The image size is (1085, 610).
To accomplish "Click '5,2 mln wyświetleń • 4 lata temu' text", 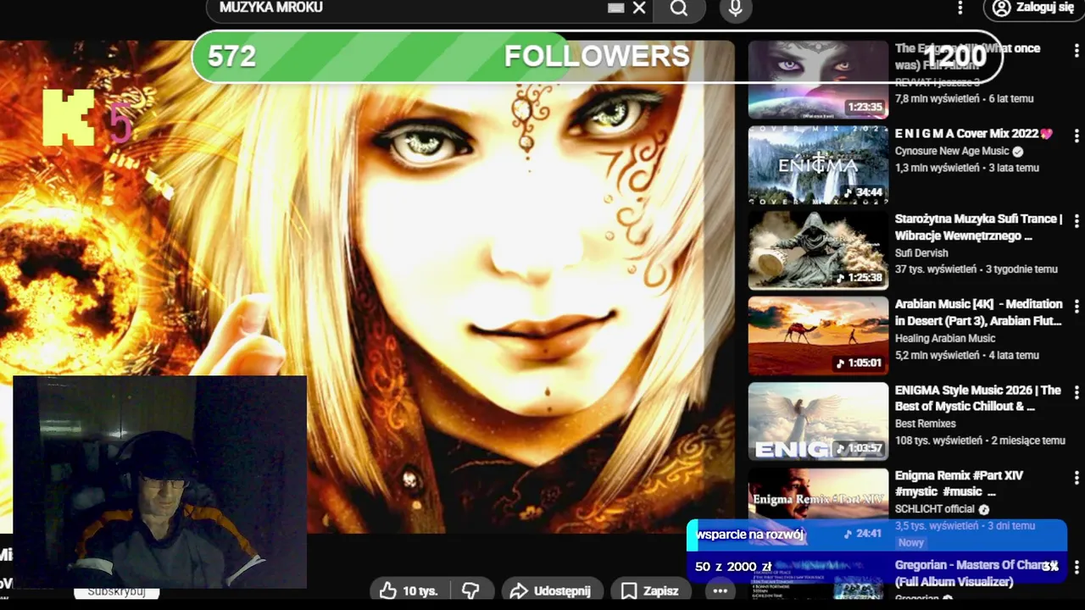I will coord(967,355).
